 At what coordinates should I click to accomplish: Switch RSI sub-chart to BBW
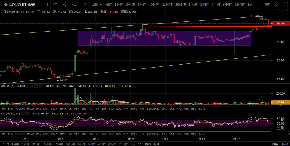[x=194, y=134]
